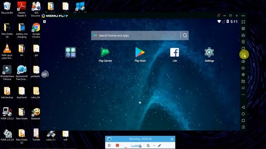Select the VLC cone desktop icon
266x149 pixels.
pos(7,51)
